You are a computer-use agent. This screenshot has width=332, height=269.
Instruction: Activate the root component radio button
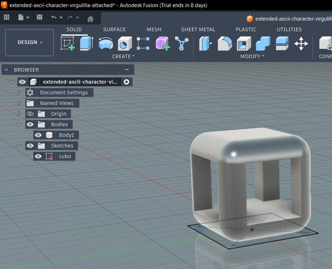[126, 82]
